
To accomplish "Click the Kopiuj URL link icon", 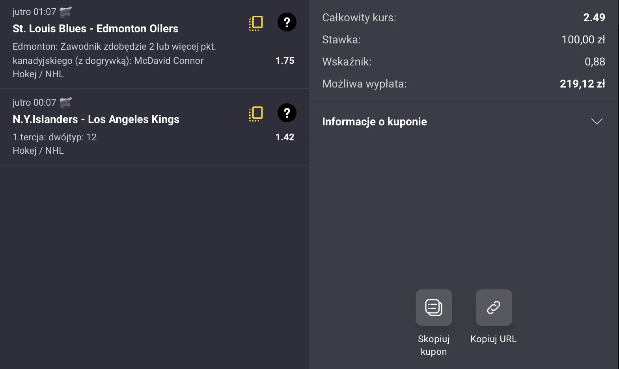I will pyautogui.click(x=494, y=308).
